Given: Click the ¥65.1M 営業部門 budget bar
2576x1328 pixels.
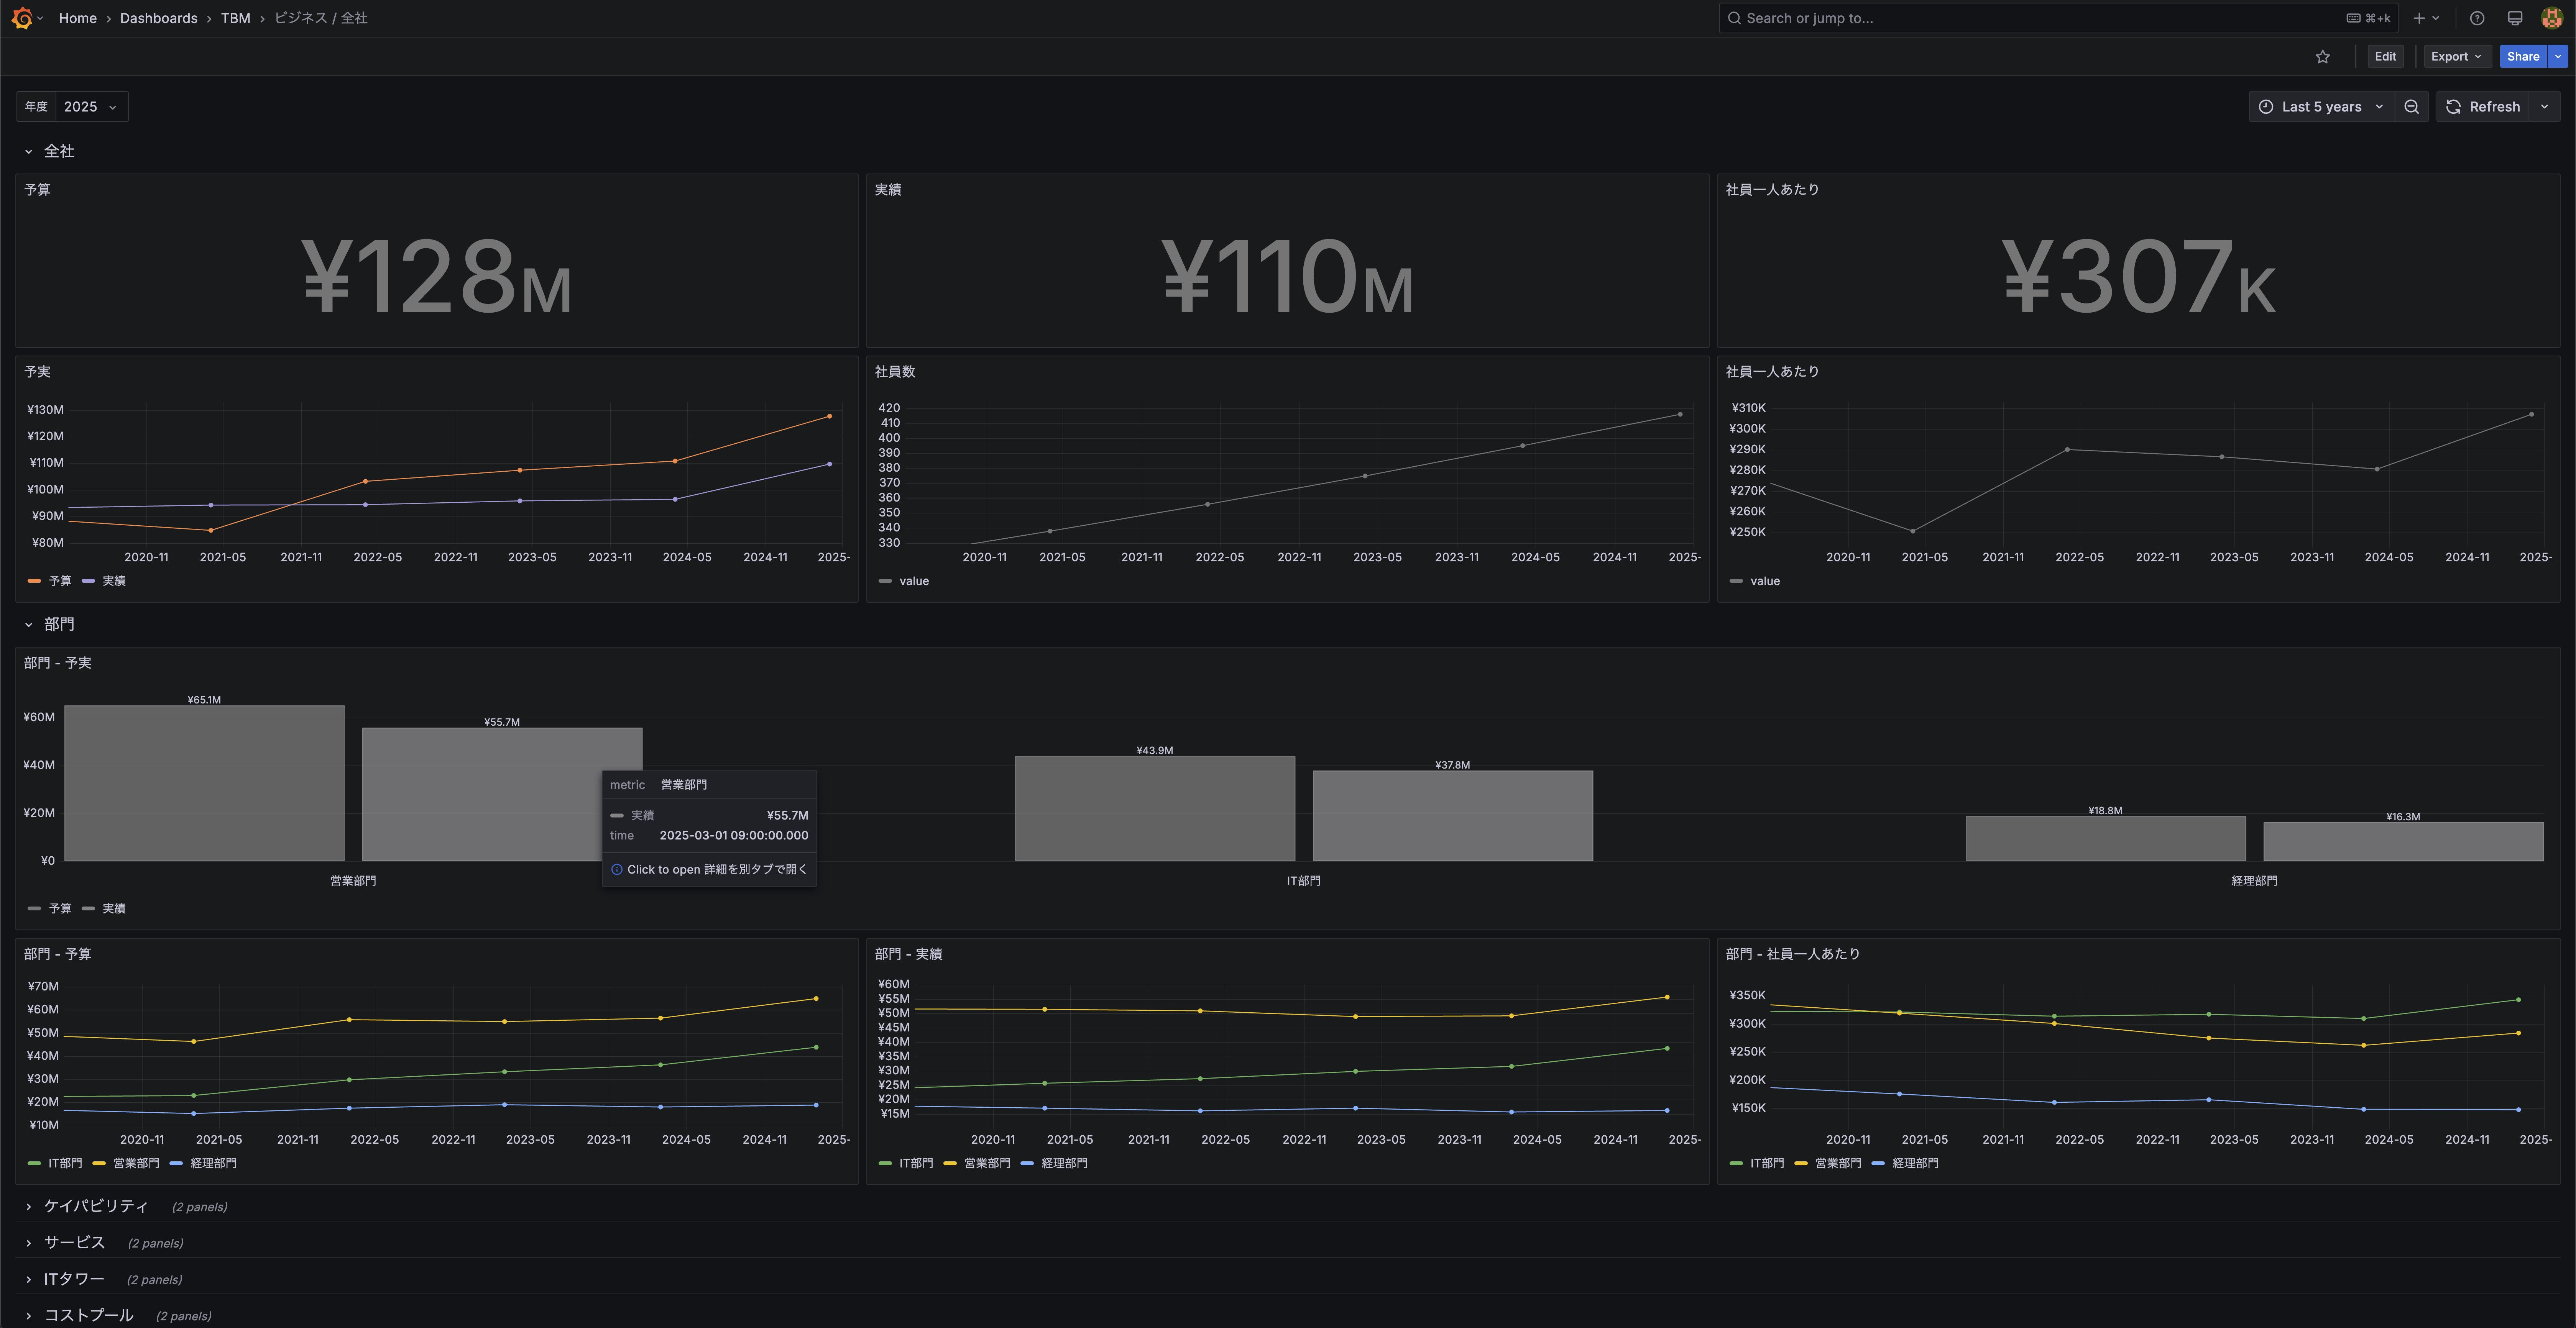Looking at the screenshot, I should pos(204,784).
